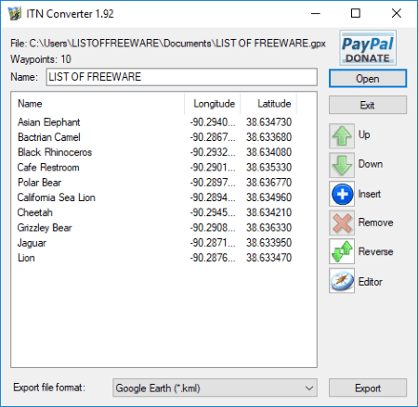Click longitude value -90.2867...
This screenshot has height=407, width=418.
[x=213, y=137]
